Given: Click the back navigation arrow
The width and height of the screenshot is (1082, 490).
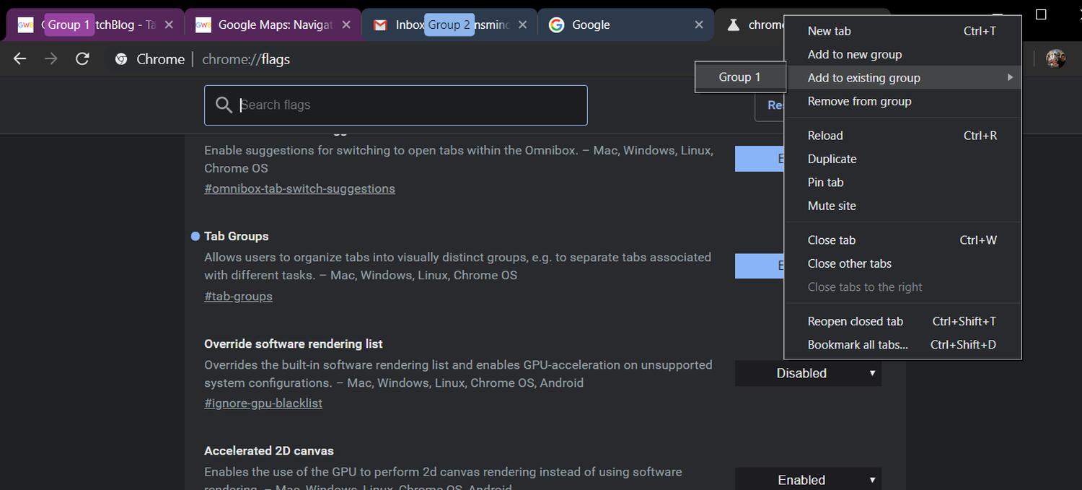Looking at the screenshot, I should pyautogui.click(x=19, y=59).
